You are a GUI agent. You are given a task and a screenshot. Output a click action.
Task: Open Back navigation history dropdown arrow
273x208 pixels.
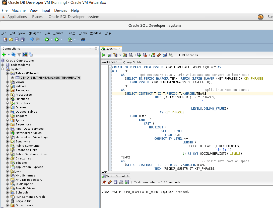pos(52,40)
